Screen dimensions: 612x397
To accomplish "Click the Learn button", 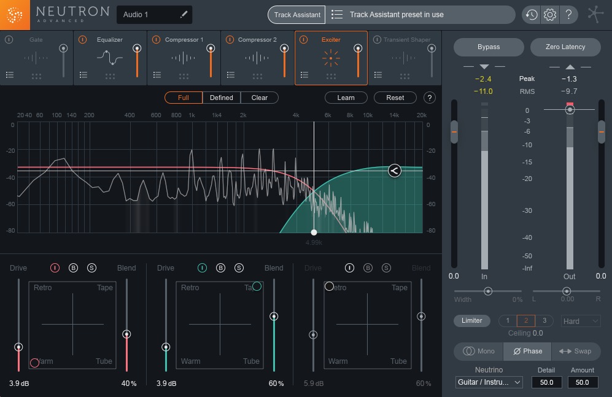I will point(346,98).
